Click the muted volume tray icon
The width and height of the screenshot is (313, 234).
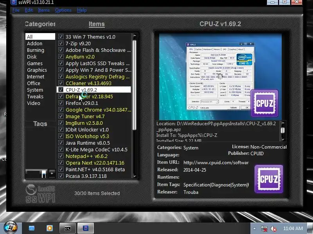click(x=273, y=229)
